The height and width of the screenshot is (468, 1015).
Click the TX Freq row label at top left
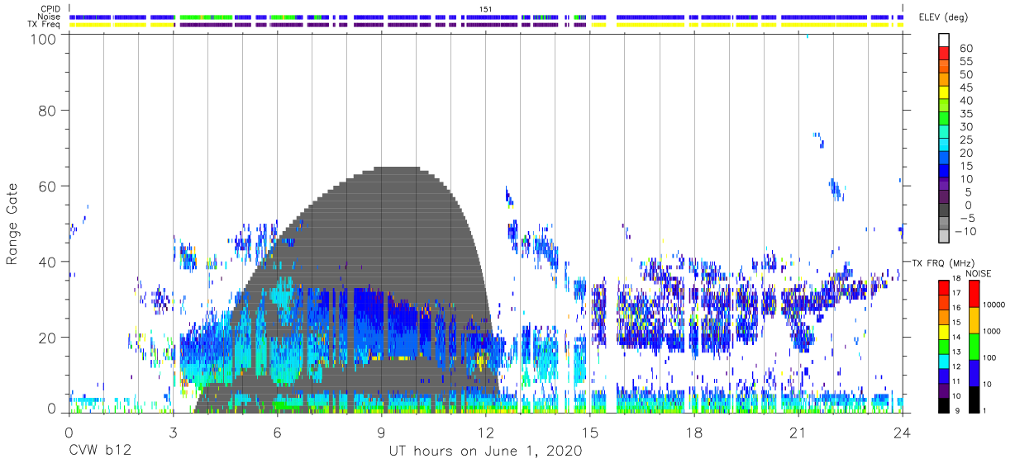click(x=45, y=25)
